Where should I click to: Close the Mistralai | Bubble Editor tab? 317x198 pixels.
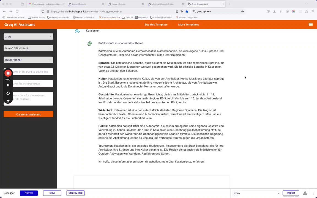[x=183, y=4]
